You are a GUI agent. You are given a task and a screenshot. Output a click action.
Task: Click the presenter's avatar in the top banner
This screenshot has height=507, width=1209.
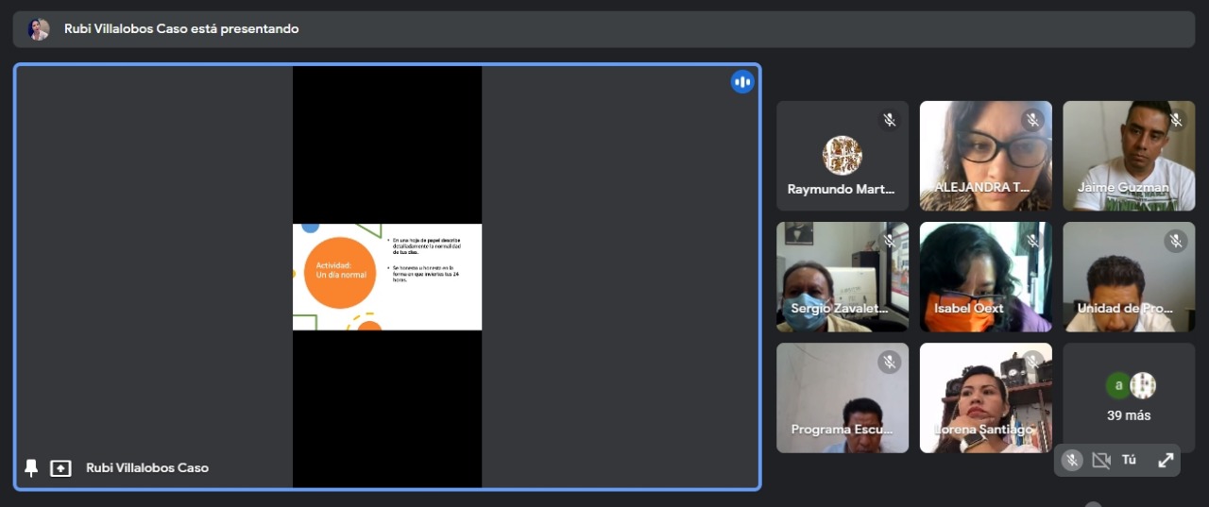(x=39, y=29)
